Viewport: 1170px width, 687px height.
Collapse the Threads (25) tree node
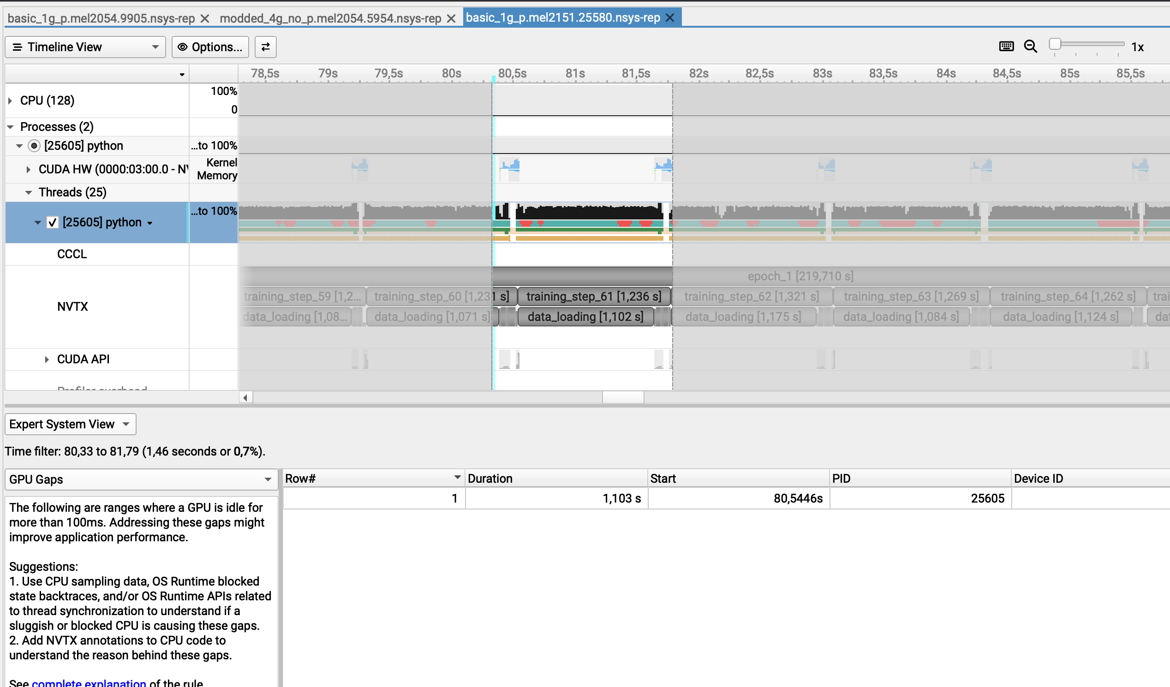coord(29,193)
